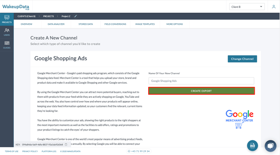Switch to the Stored Data tab
Image resolution: width=280 pixels, height=155 pixels.
click(x=86, y=24)
